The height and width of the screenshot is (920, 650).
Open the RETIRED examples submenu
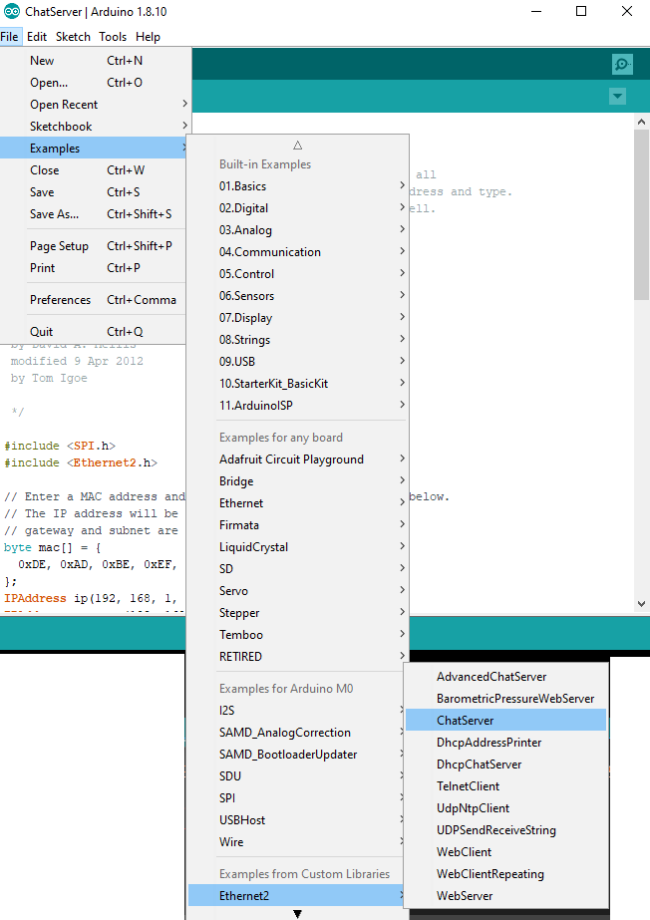[x=297, y=657]
